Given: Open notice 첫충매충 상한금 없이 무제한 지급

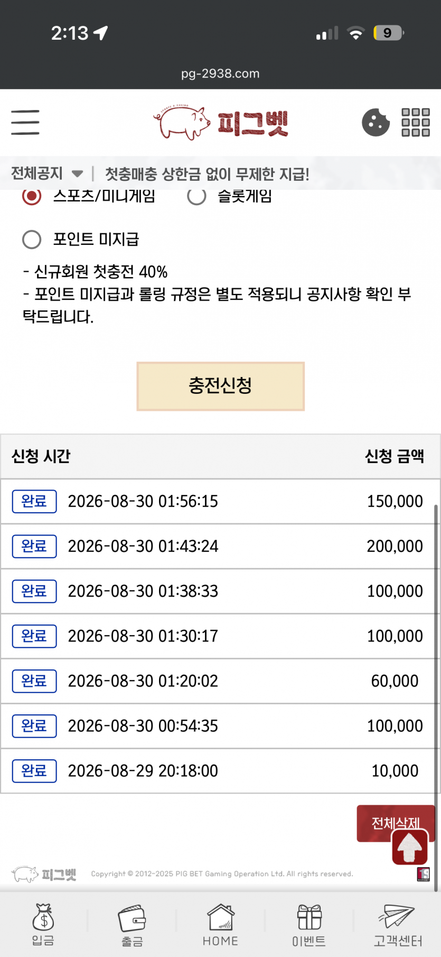Looking at the screenshot, I should tap(207, 173).
